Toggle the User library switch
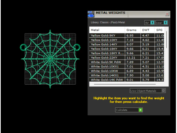Viewport: 177px width, 133px height. coord(162,23)
